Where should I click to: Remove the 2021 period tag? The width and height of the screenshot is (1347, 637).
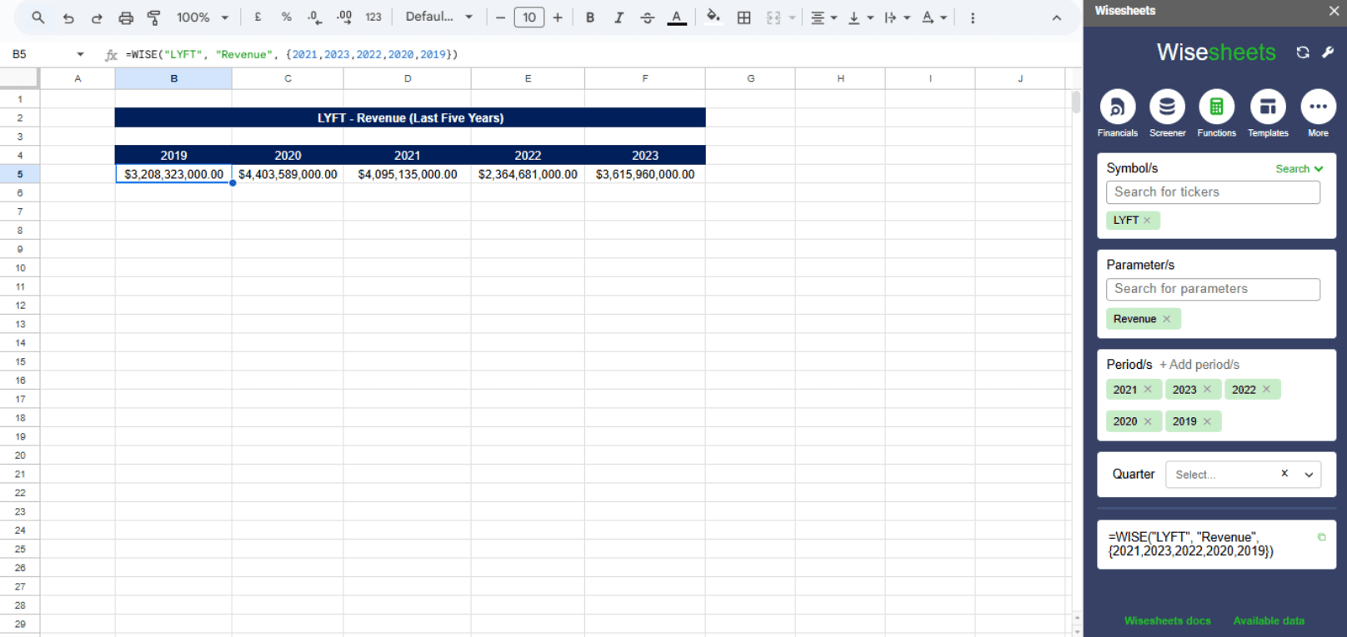click(1148, 389)
